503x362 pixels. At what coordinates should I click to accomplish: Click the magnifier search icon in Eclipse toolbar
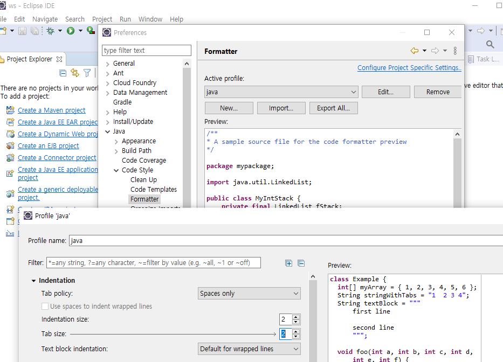point(490,44)
